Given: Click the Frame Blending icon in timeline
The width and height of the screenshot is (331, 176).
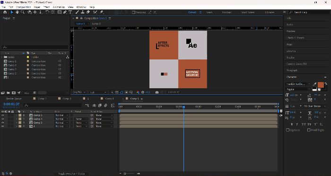Looking at the screenshot, I should pos(100,105).
